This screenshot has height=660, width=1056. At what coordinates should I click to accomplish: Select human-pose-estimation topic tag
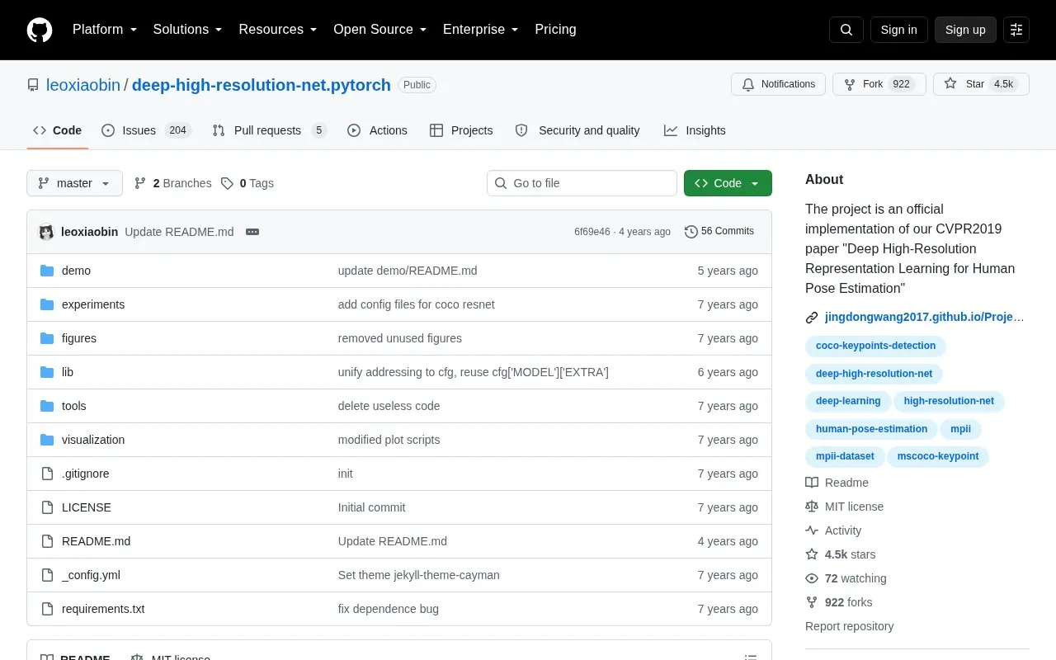871,429
